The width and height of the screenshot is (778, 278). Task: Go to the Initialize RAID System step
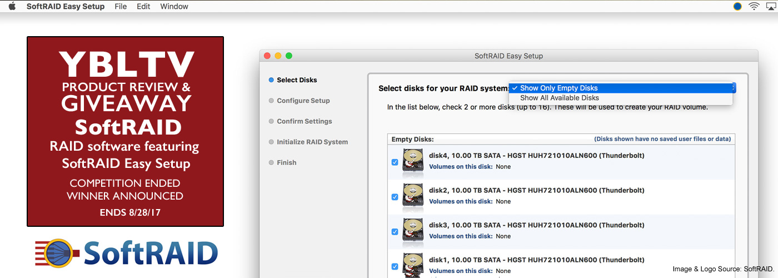click(x=308, y=142)
